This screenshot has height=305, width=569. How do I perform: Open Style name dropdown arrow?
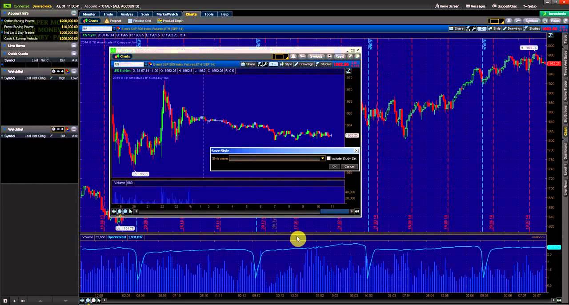(323, 158)
